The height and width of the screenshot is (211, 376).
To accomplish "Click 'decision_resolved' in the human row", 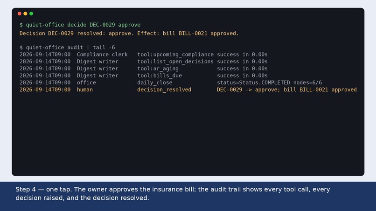I will (x=164, y=89).
